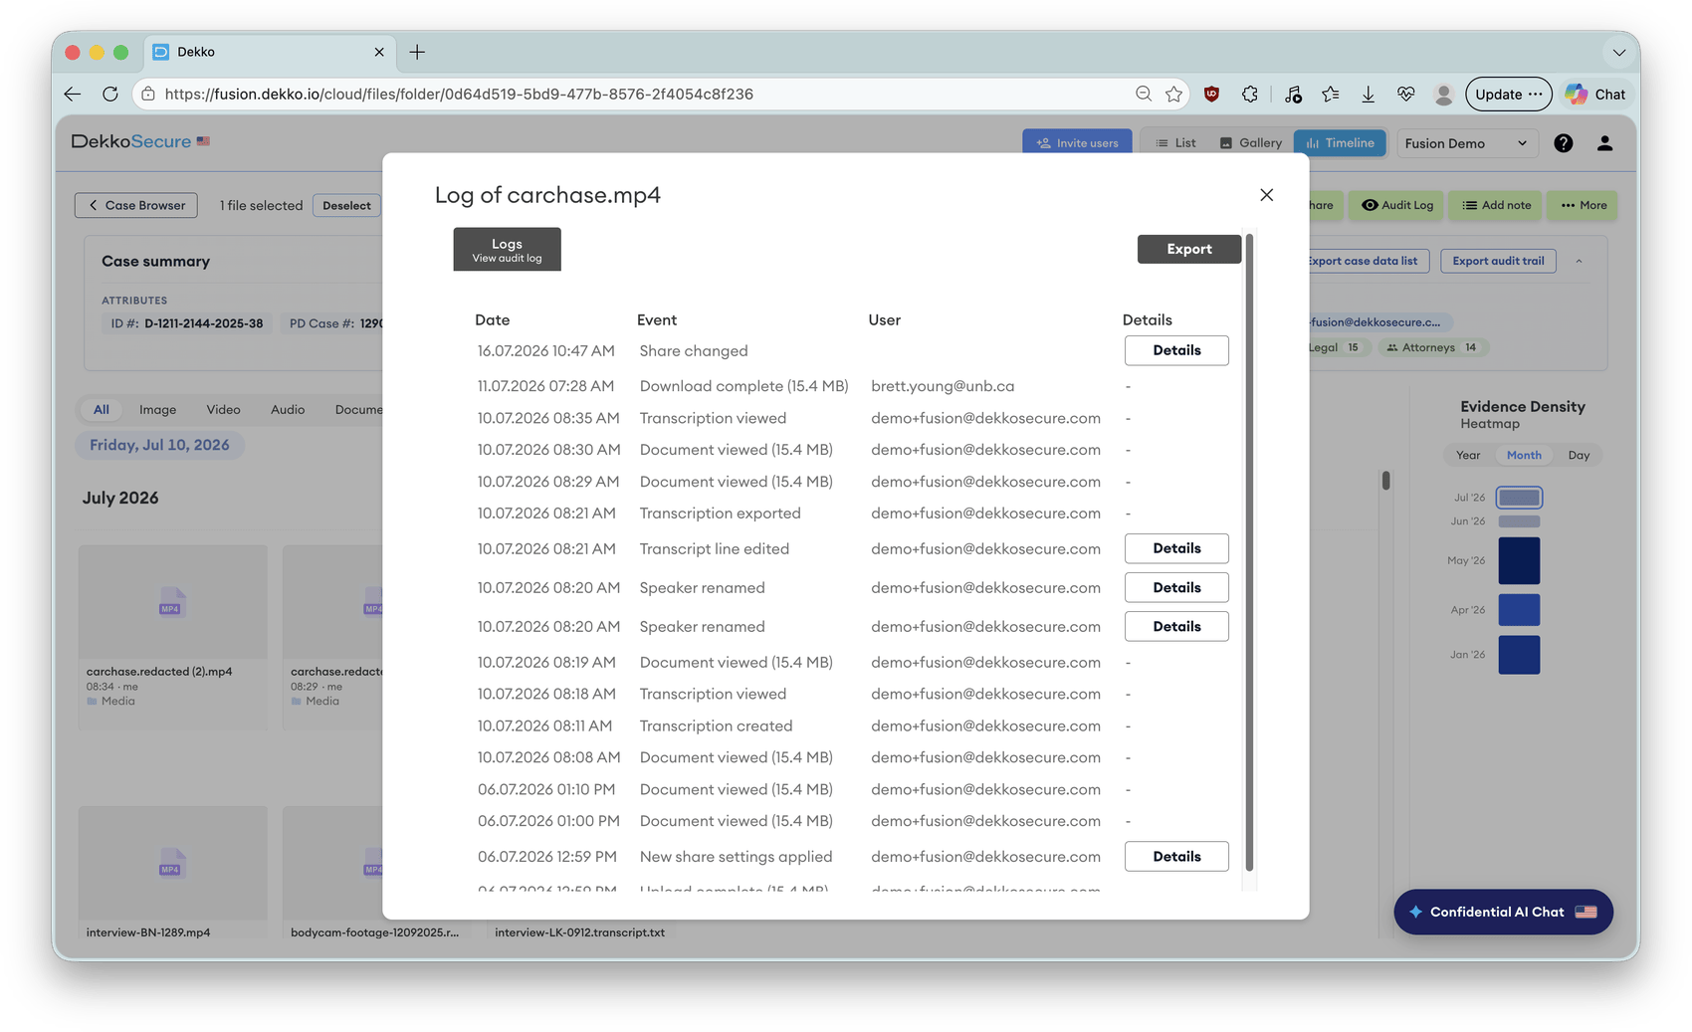Open the browser extensions puzzle icon
Viewport: 1692px width, 1032px height.
pos(1250,94)
